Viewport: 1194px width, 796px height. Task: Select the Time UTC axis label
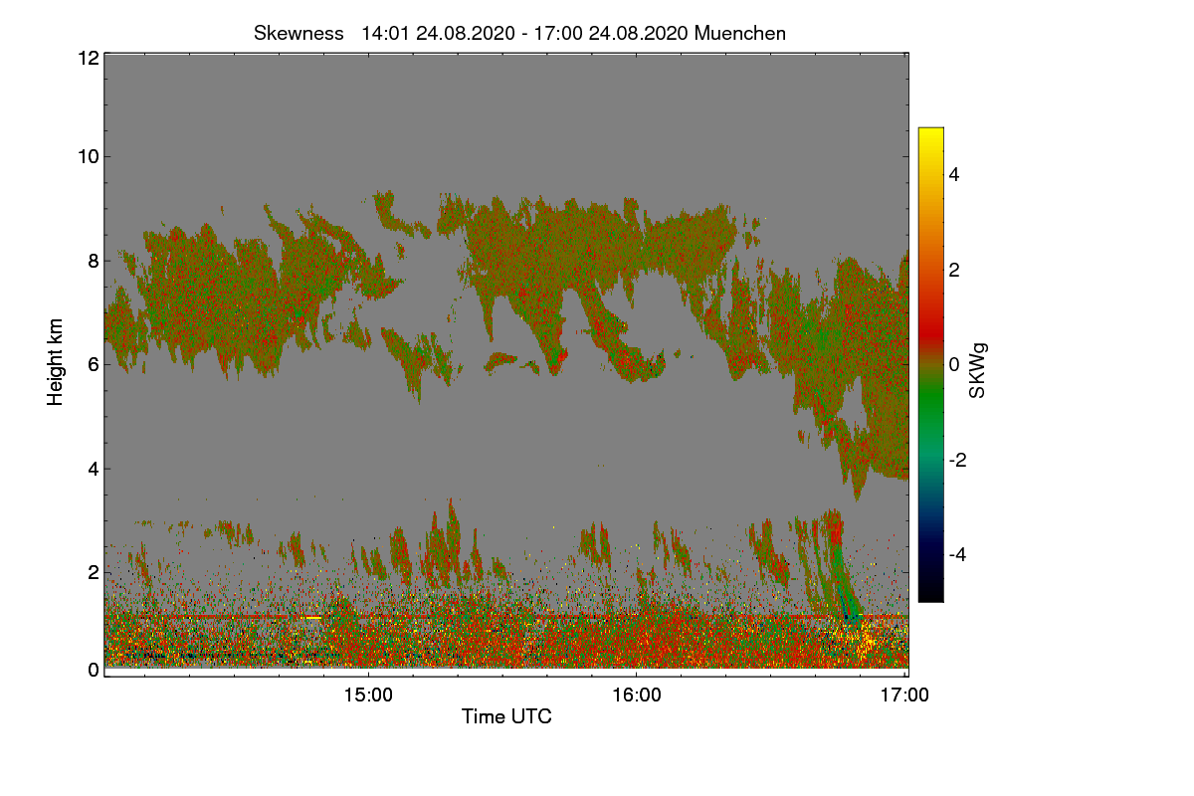(506, 715)
